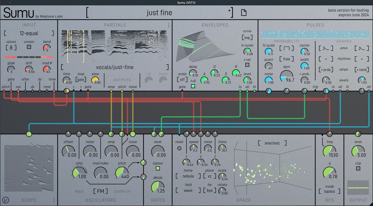Click the round reset button in Space

click(x=179, y=148)
